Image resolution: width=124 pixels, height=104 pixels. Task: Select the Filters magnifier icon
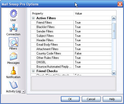coord(13,42)
